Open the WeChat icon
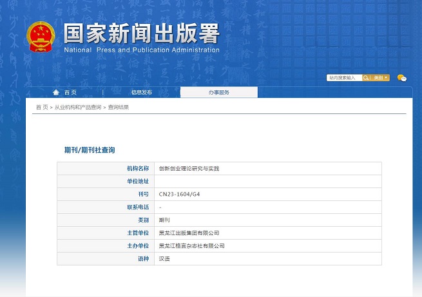The image size is (422, 297). coord(401,78)
